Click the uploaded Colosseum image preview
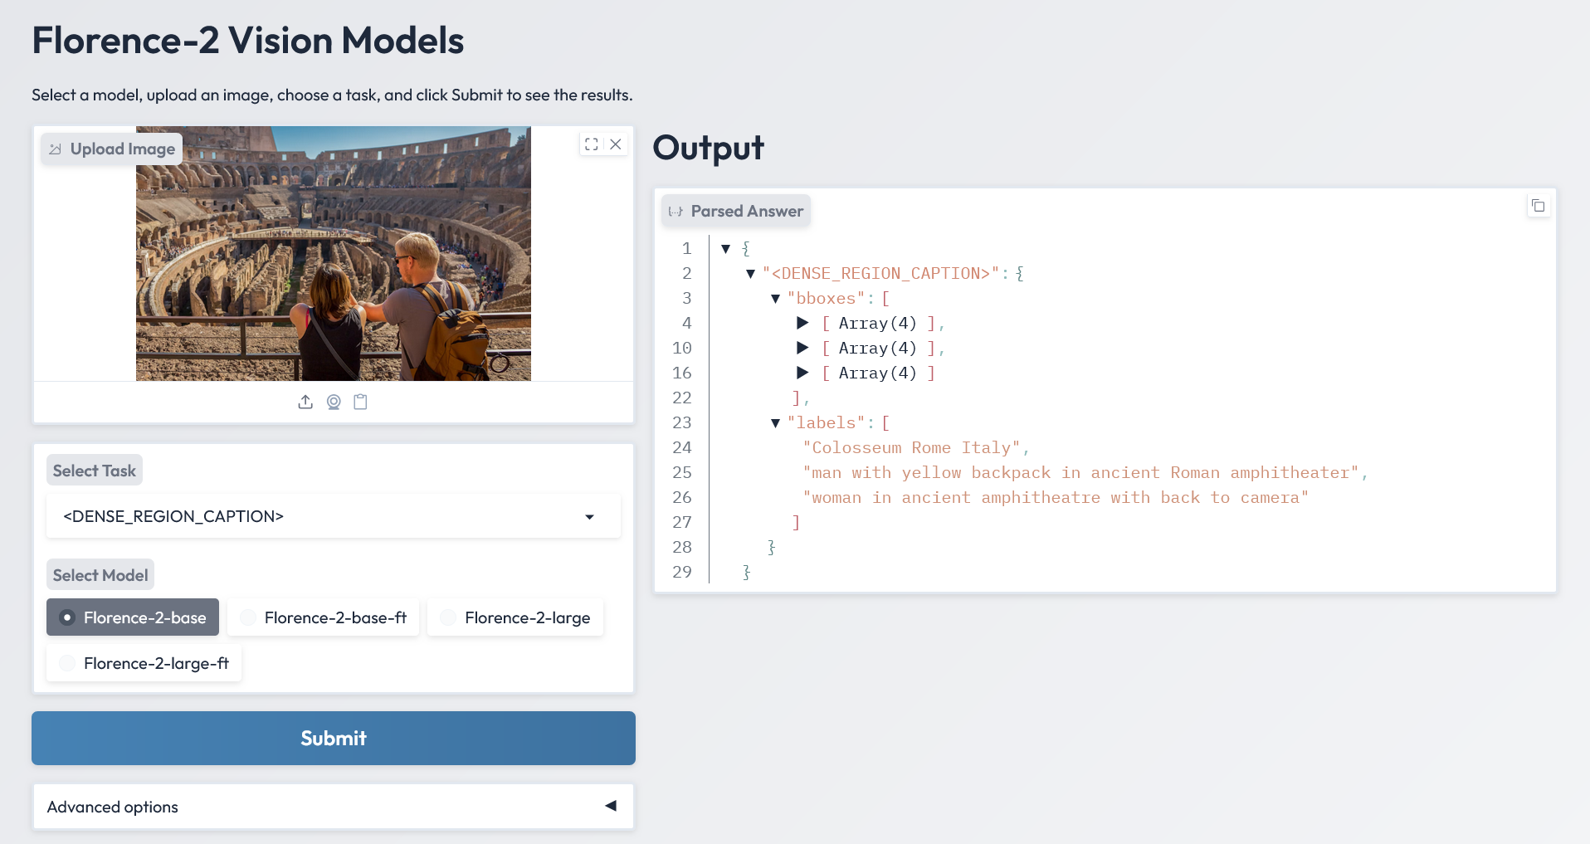 point(333,253)
